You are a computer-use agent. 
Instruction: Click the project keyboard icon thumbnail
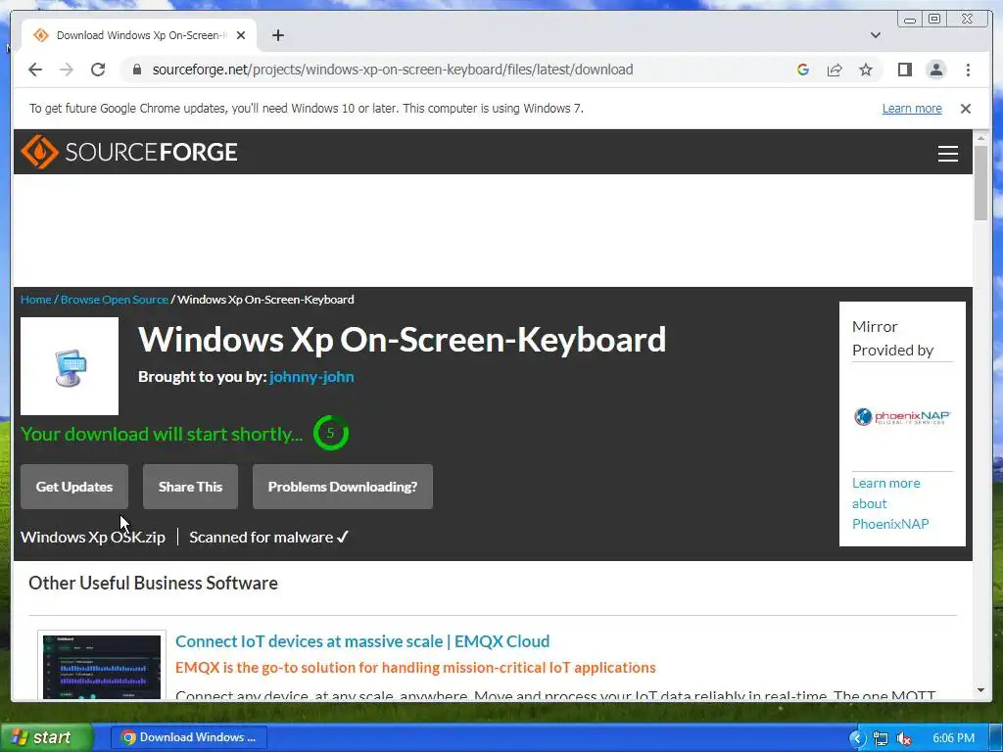tap(70, 366)
